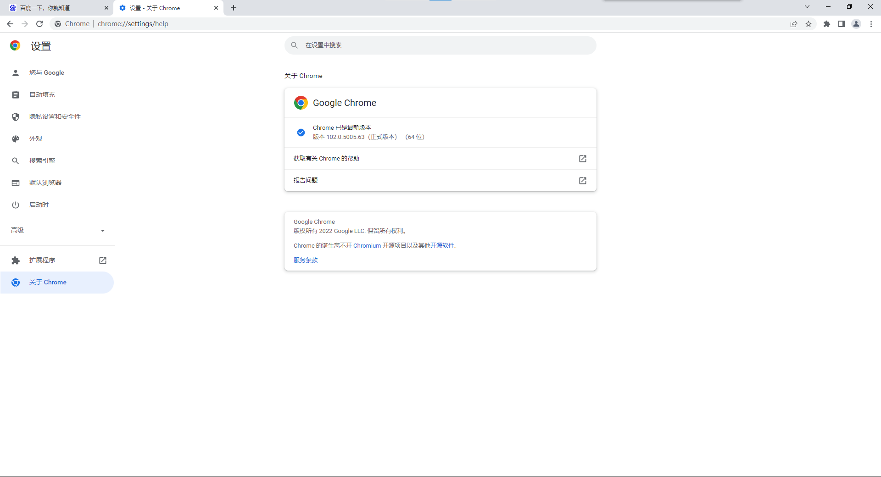Focus the 在设置中搜索 search field
The height and width of the screenshot is (477, 881).
coord(440,45)
